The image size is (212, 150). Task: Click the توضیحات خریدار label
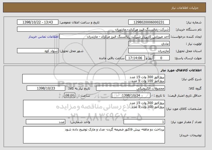point(190,135)
